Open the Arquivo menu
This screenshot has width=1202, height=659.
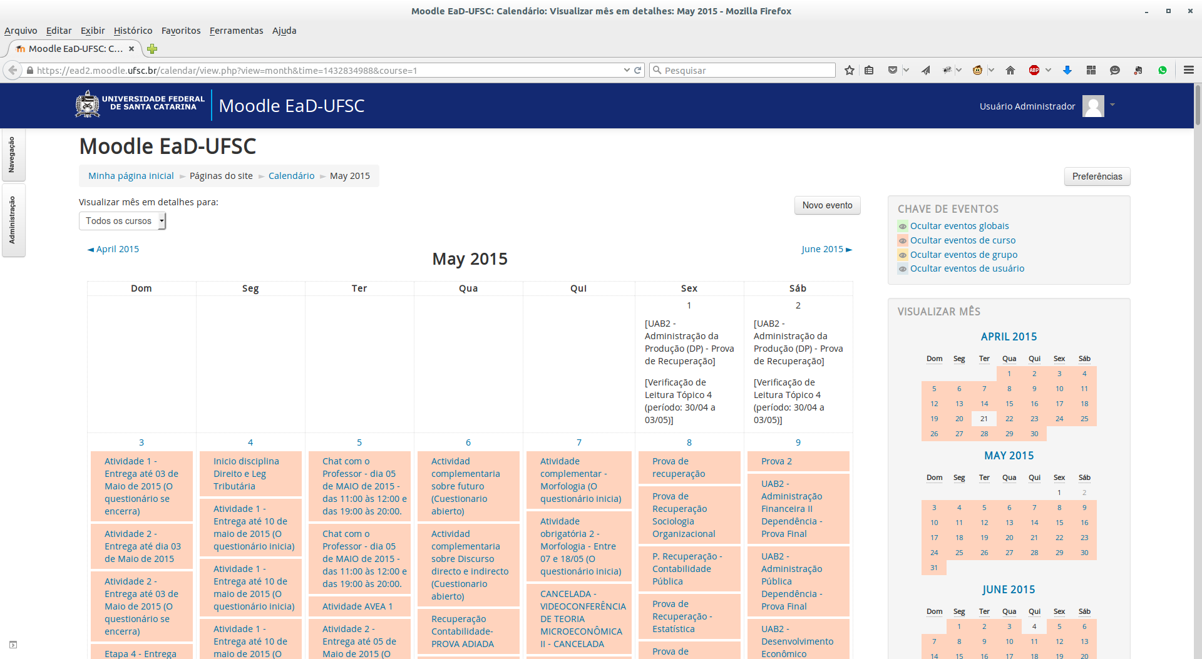(x=21, y=31)
